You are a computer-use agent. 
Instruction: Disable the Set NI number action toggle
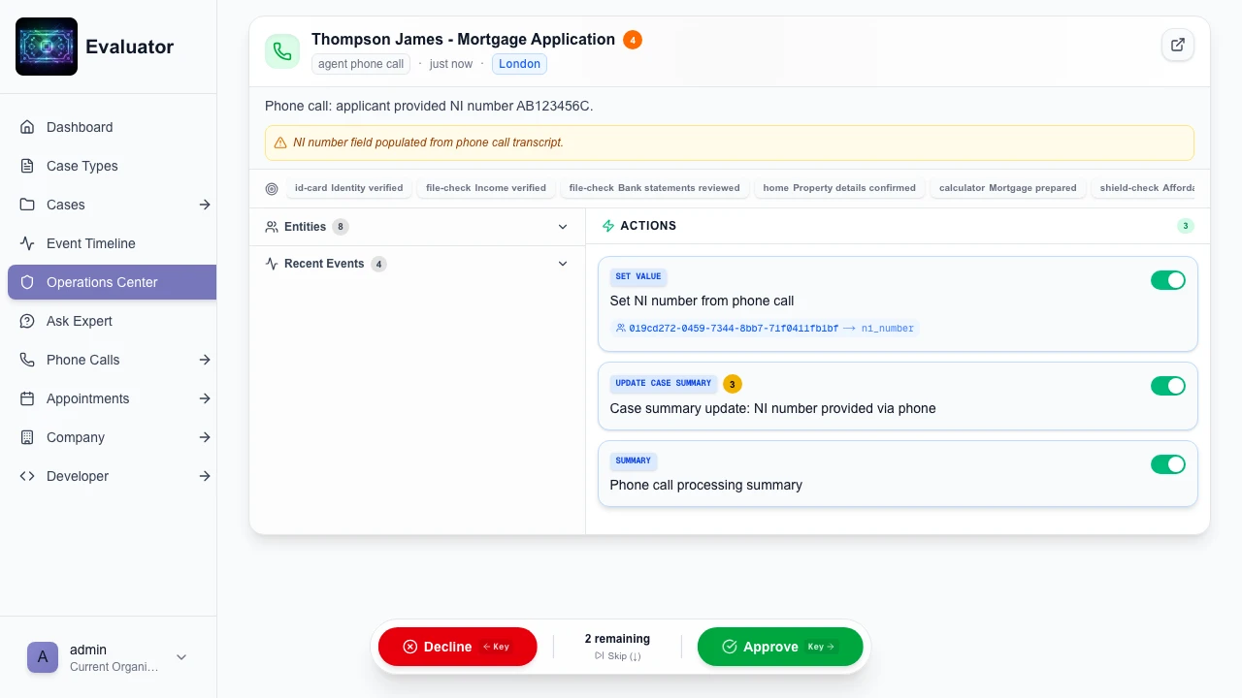(1167, 280)
